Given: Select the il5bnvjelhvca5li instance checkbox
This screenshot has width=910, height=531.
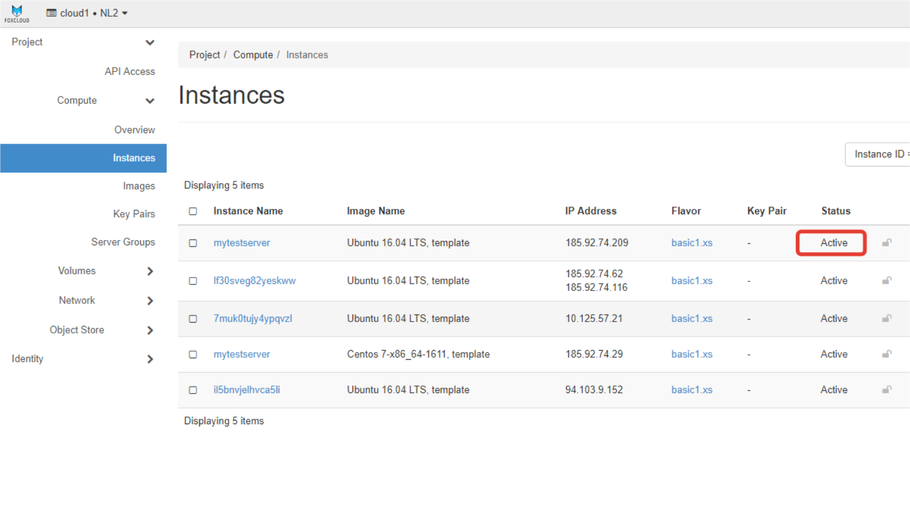Looking at the screenshot, I should (193, 390).
